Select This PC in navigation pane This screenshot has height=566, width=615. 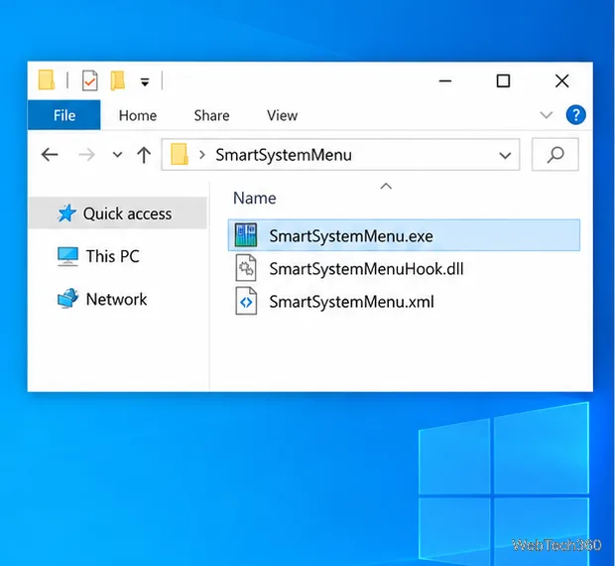[x=112, y=256]
